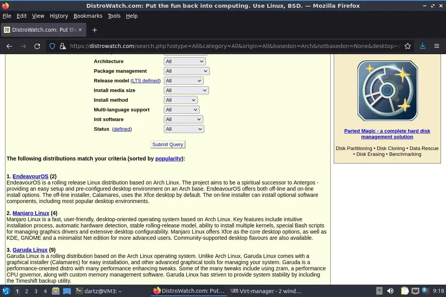Open the Parted Magic advertisement link
The image size is (446, 297).
click(387, 134)
